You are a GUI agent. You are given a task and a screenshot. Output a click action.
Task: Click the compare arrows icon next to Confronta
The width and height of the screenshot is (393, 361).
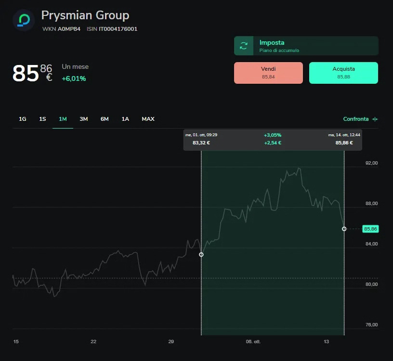coord(375,119)
